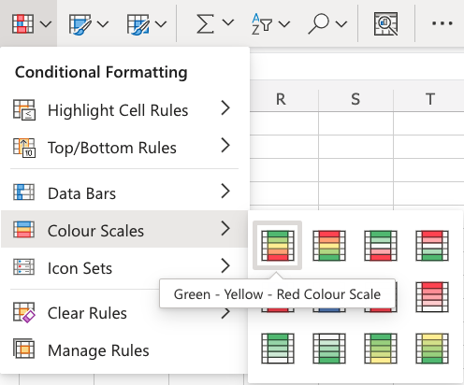Image resolution: width=464 pixels, height=385 pixels.
Task: Select the Manage Rules option
Action: [x=124, y=350]
